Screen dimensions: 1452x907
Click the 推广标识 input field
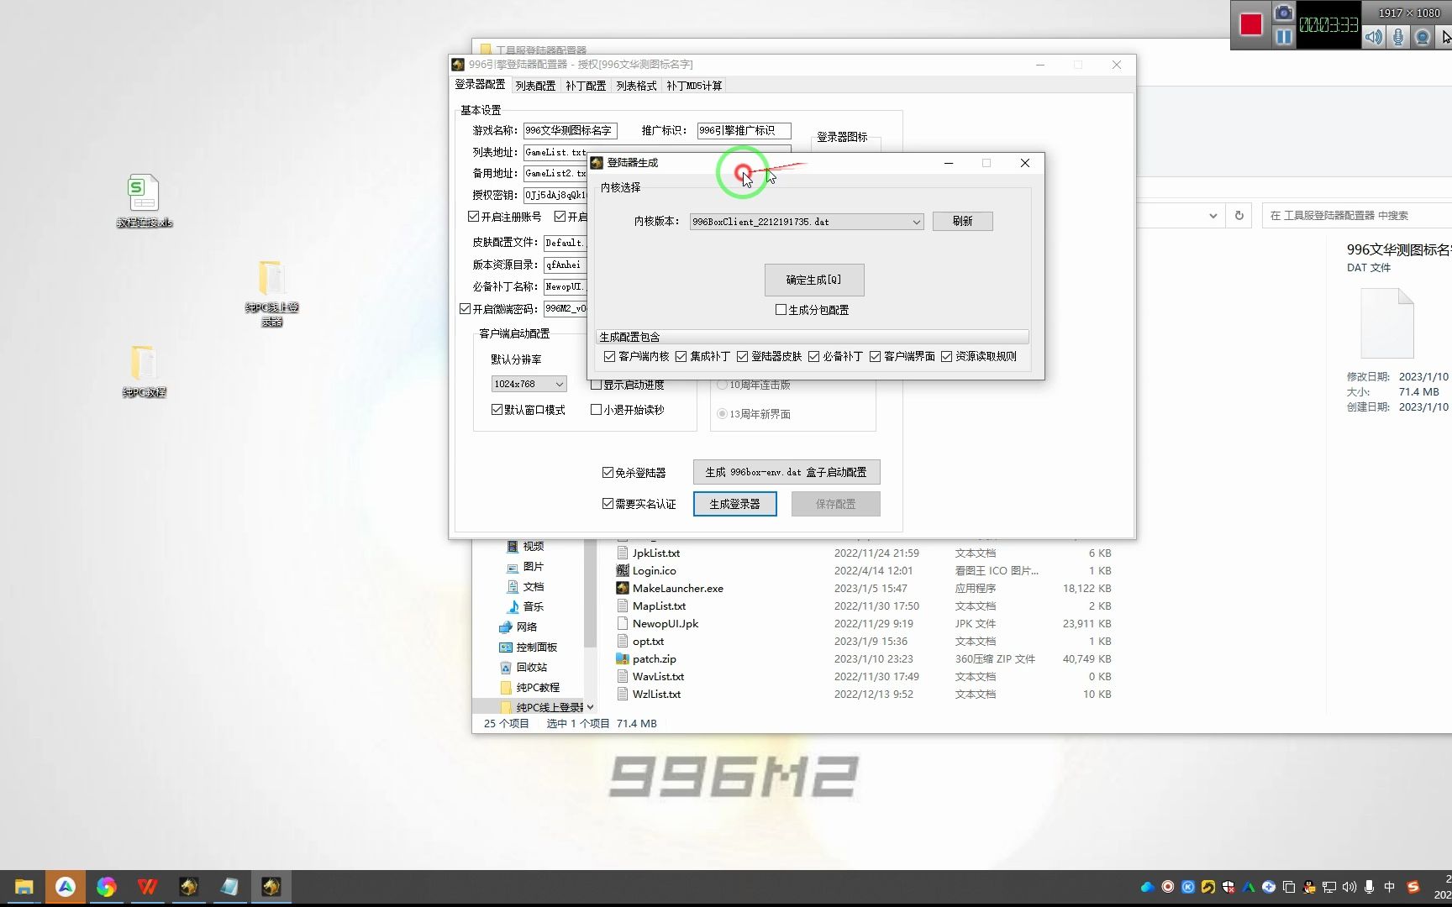tap(744, 131)
